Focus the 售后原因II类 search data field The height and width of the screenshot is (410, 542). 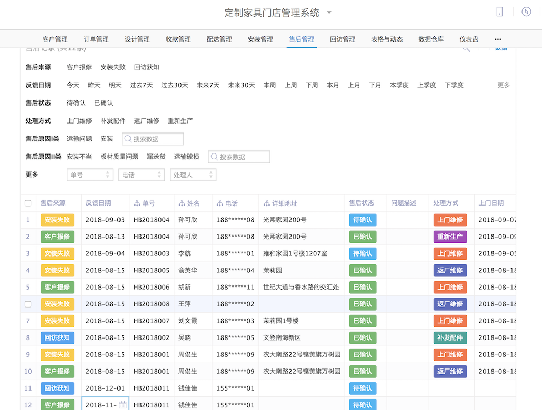point(239,157)
